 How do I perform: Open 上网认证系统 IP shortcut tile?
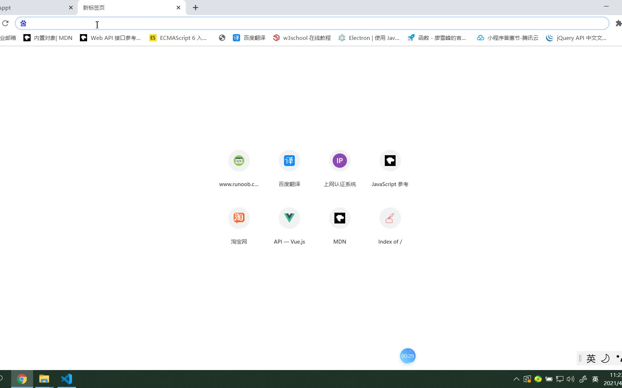point(340,168)
